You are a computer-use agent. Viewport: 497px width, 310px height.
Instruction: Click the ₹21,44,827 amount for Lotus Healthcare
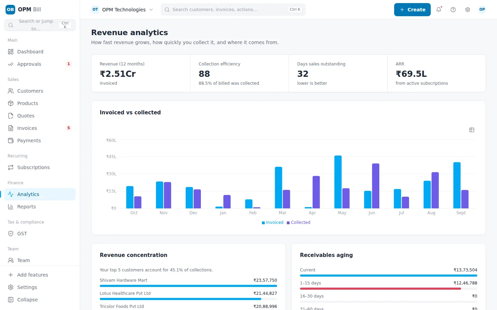265,293
